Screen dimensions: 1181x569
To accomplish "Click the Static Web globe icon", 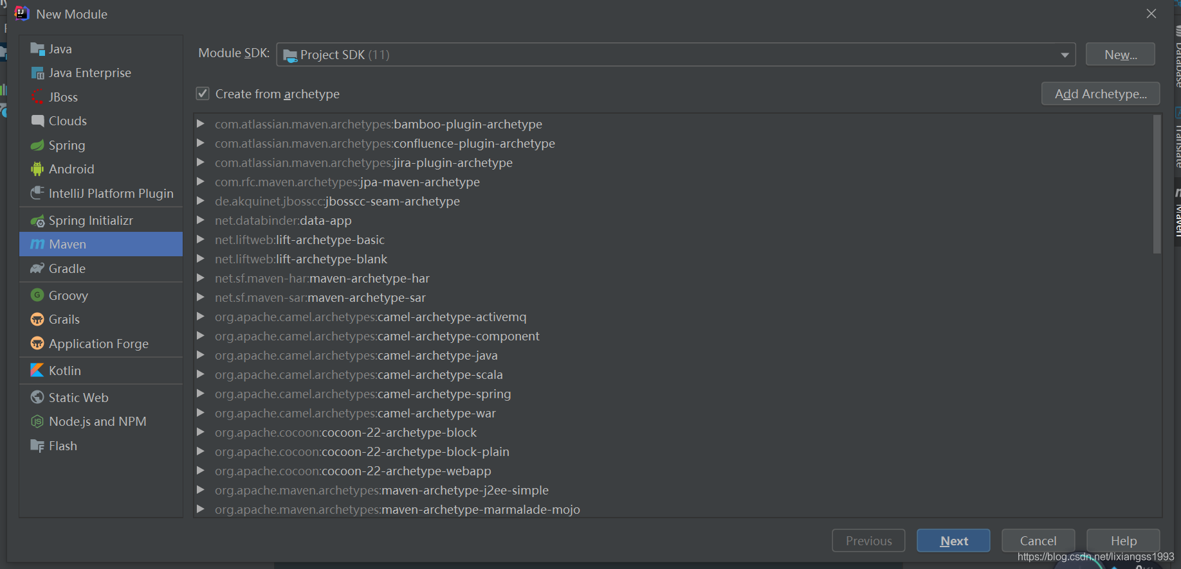I will point(37,398).
